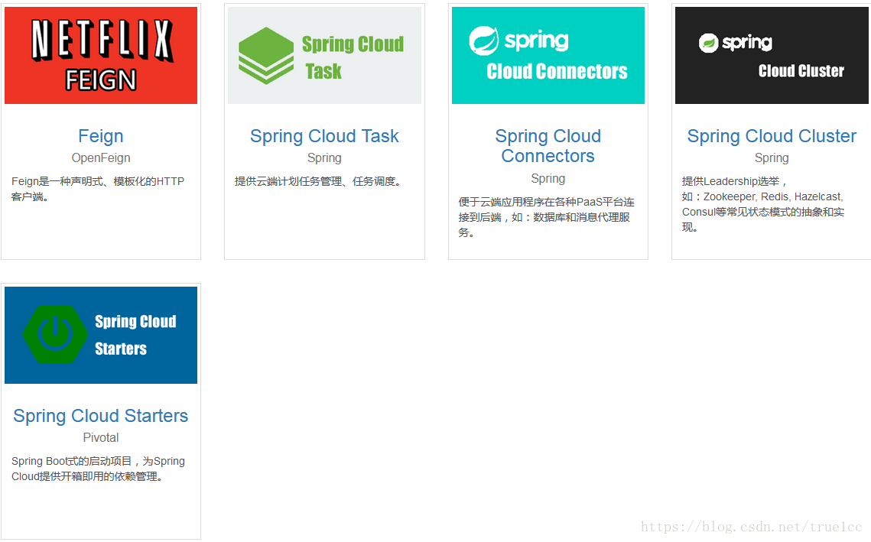Click the Starters Spring Boot description text
Image resolution: width=871 pixels, height=542 pixels.
click(x=98, y=469)
